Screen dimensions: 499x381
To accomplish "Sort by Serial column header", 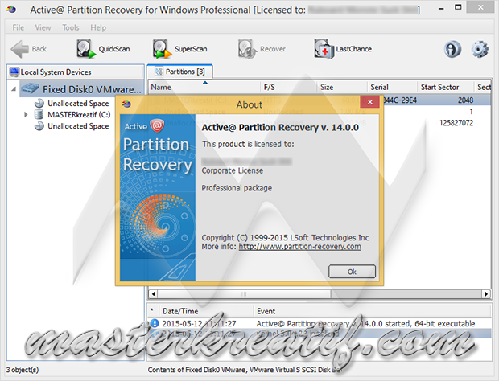I will pyautogui.click(x=393, y=87).
